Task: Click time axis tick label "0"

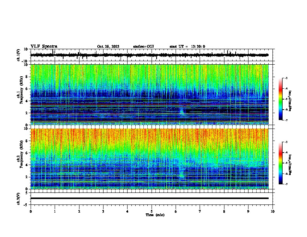Action: [x=31, y=211]
